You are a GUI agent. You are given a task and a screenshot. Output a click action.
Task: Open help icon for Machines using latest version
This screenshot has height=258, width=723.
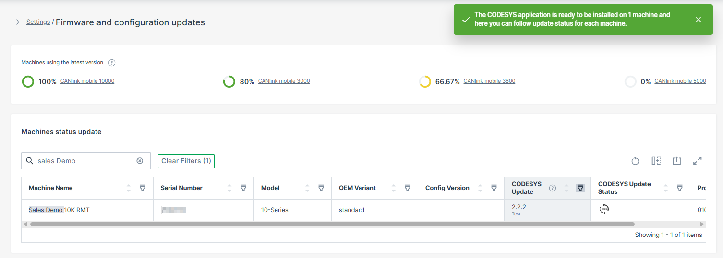point(112,63)
